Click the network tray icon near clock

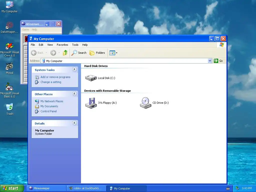pos(237,188)
